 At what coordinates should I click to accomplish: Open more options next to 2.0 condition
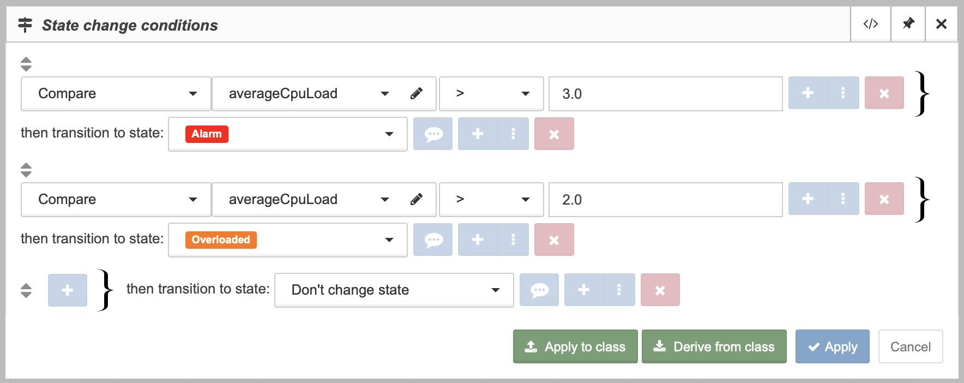pyautogui.click(x=843, y=199)
